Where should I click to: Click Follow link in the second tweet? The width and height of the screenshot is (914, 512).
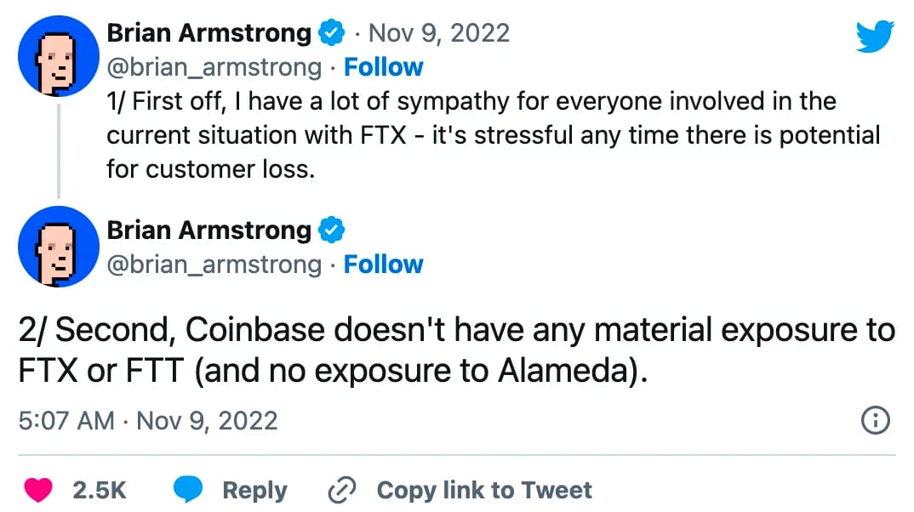click(x=383, y=265)
